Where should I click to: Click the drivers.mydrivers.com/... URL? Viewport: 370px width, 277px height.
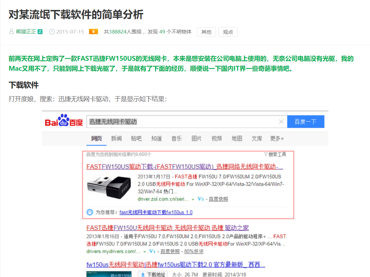113,251
